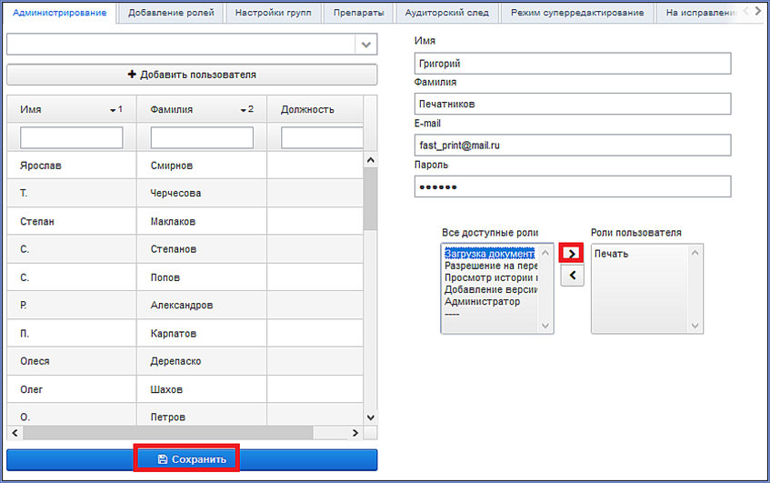The image size is (770, 483).
Task: Focus the Должность filter box
Action: tap(322, 137)
